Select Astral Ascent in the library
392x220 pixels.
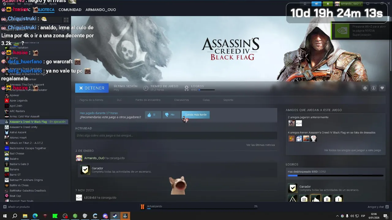pos(18,132)
